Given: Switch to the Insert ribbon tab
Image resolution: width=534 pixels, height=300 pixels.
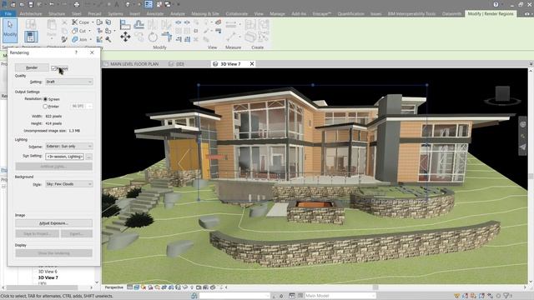Looking at the screenshot, I should pyautogui.click(x=134, y=14).
